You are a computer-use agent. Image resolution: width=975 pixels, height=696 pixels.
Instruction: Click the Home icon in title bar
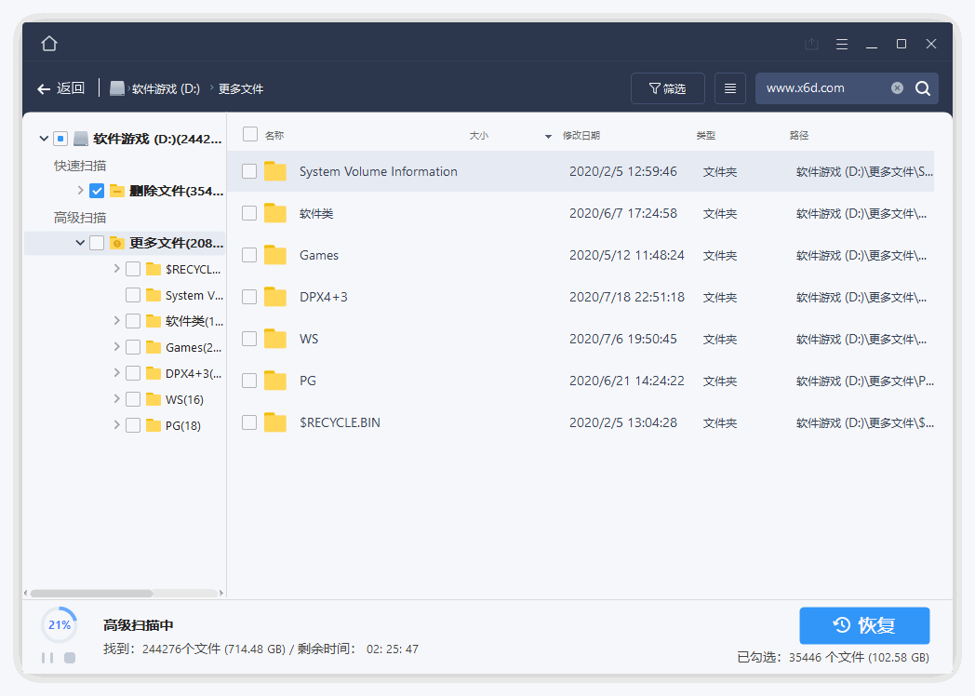(x=48, y=43)
